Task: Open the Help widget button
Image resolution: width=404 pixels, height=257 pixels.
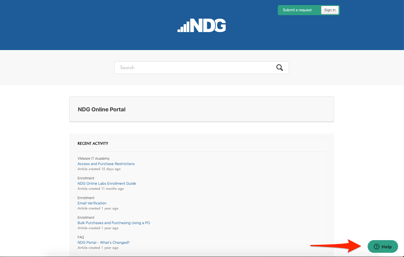Action: (x=383, y=247)
